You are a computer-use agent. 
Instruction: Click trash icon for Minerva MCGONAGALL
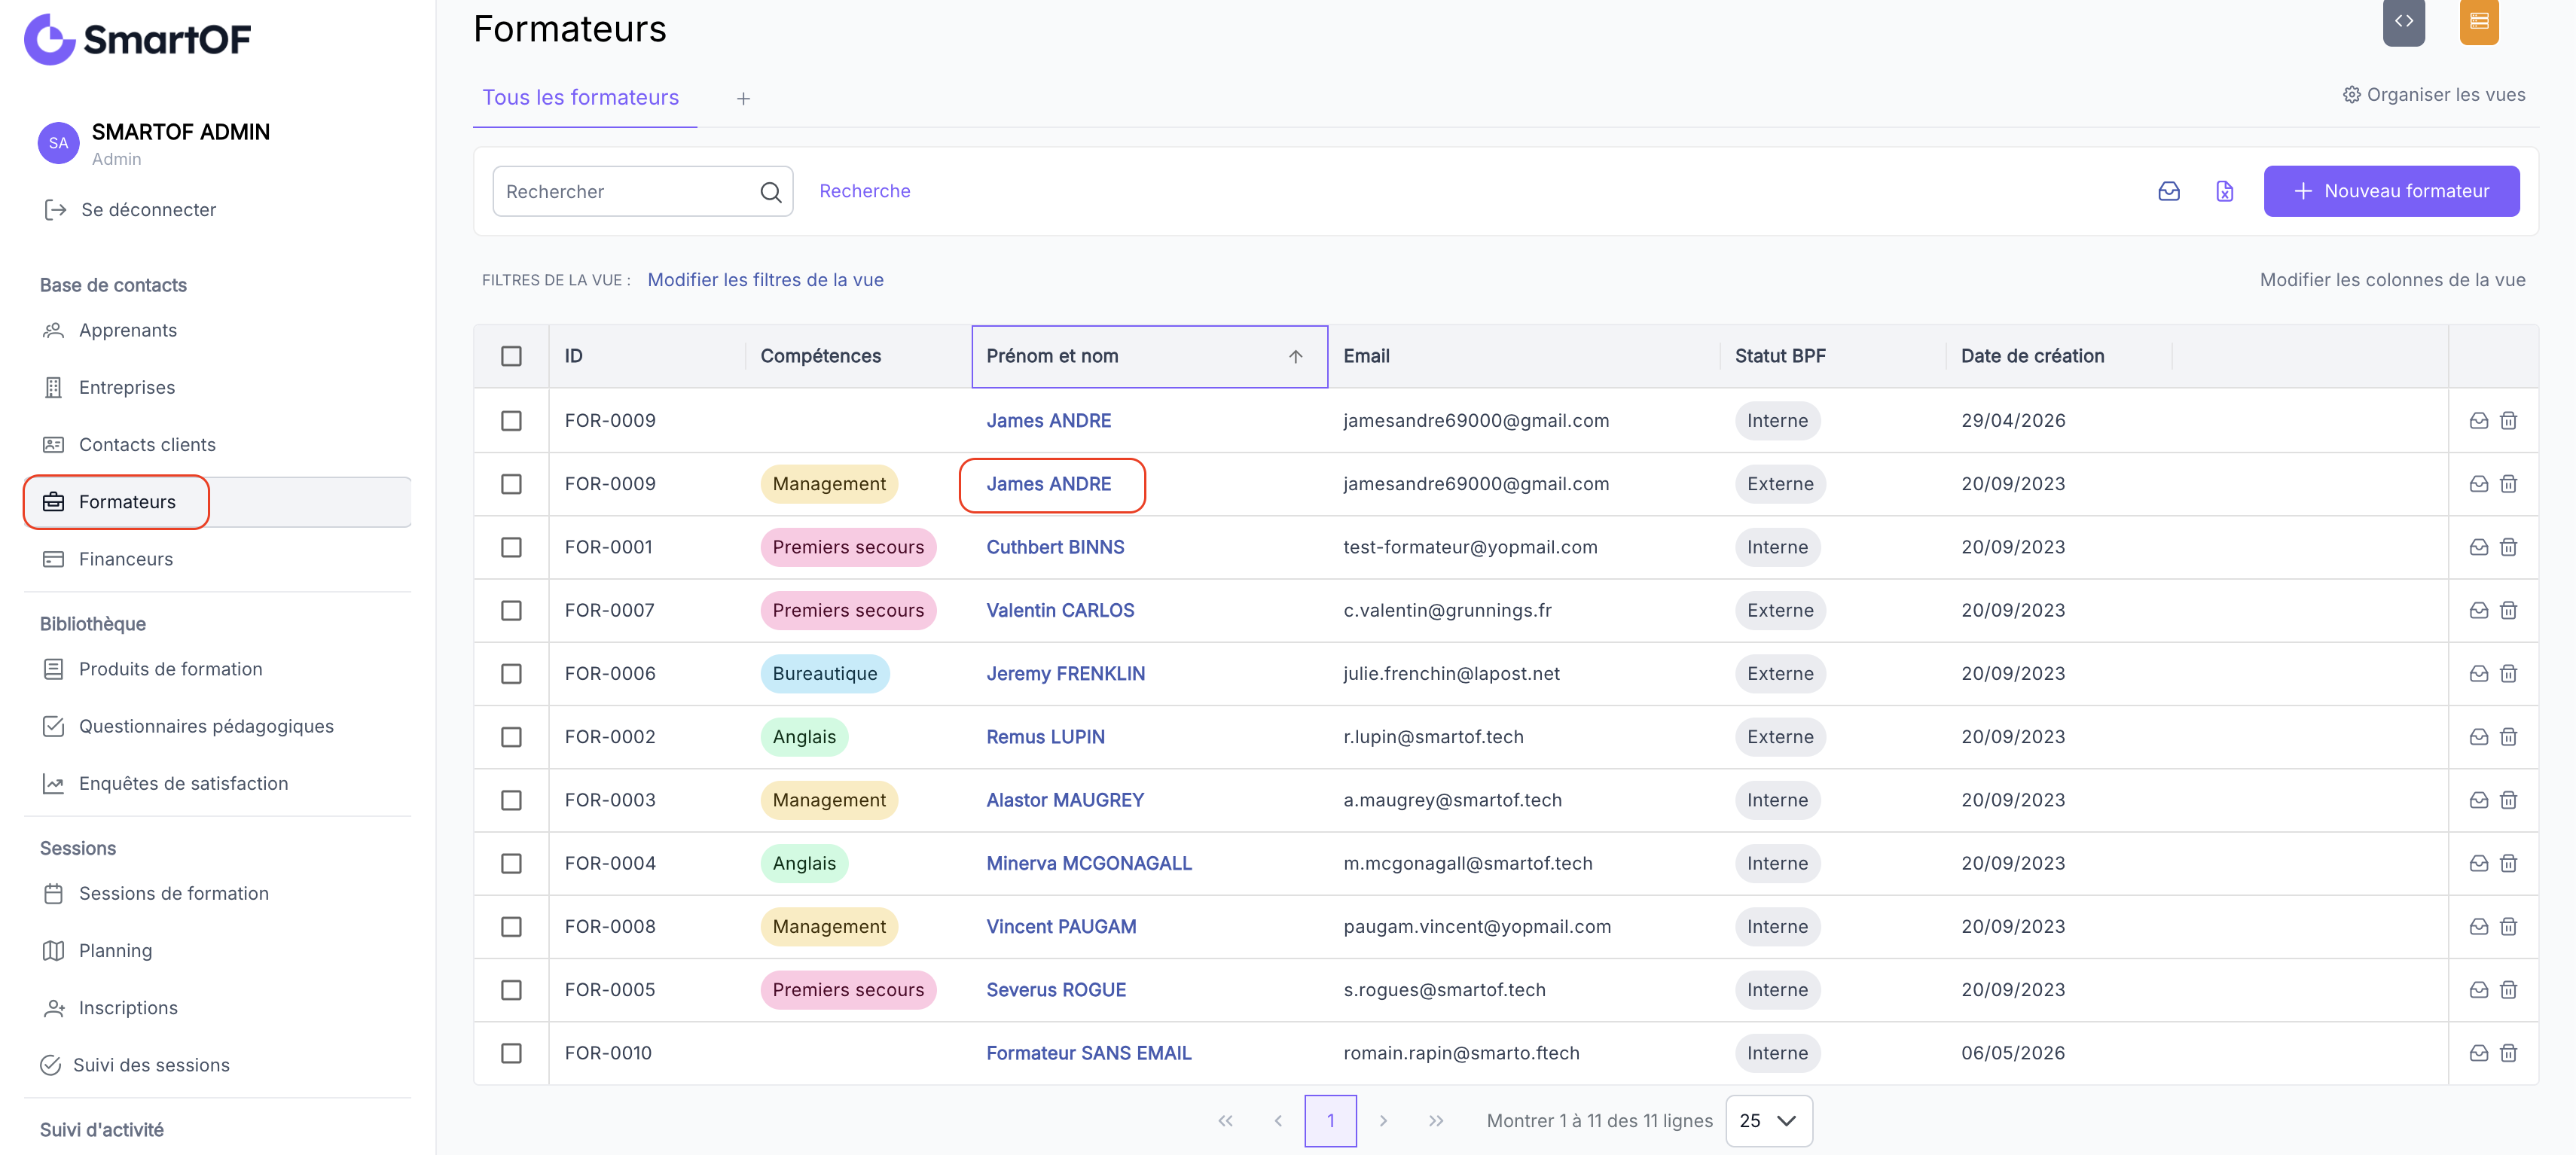click(x=2508, y=863)
